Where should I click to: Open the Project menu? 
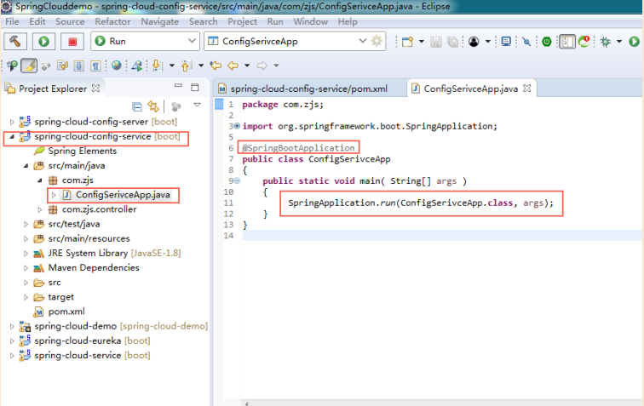[x=242, y=21]
